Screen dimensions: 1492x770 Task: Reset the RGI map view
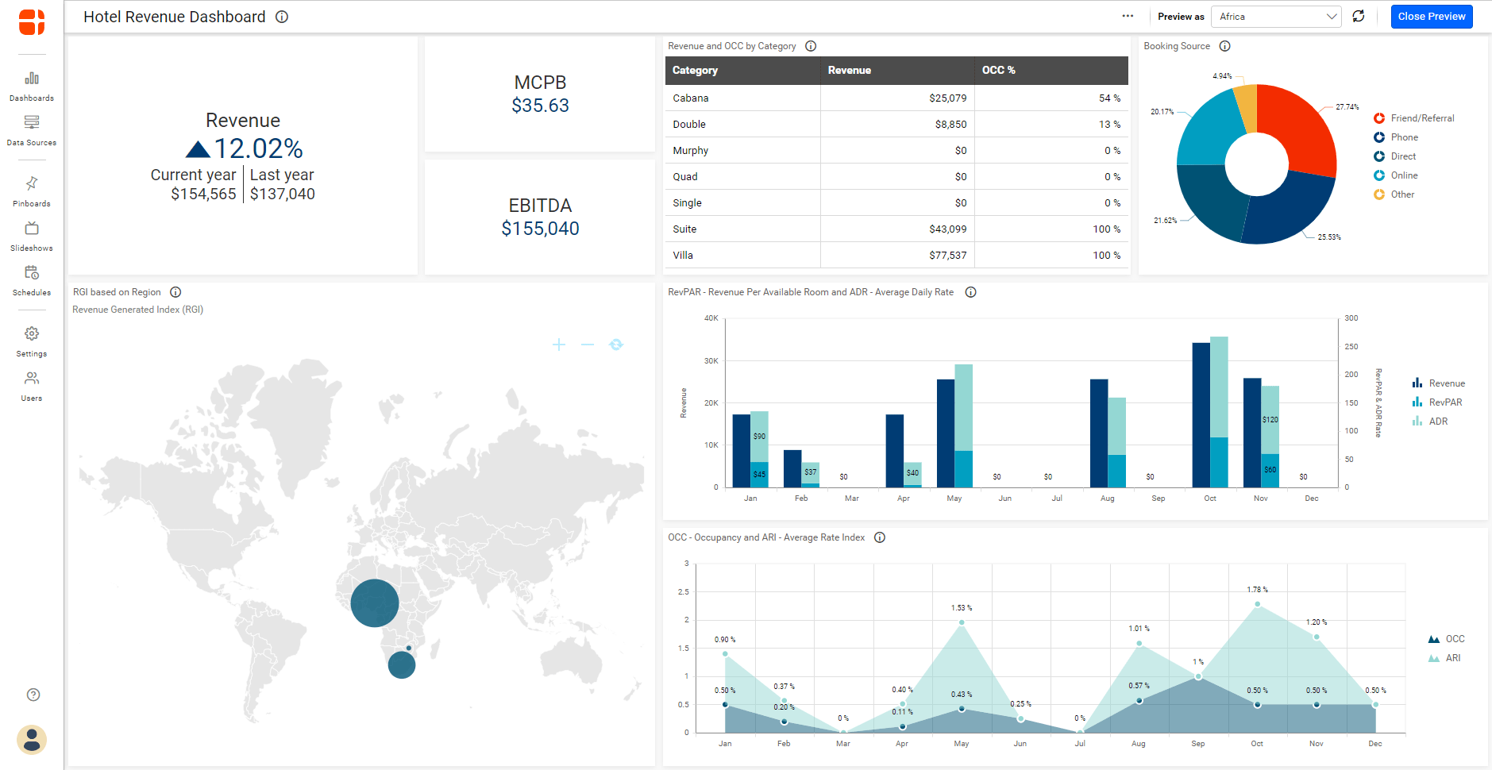pos(616,345)
